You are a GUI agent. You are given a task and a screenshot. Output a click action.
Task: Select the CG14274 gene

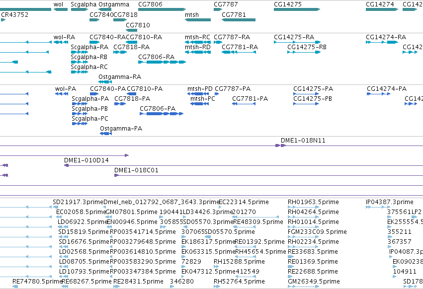(x=382, y=9)
